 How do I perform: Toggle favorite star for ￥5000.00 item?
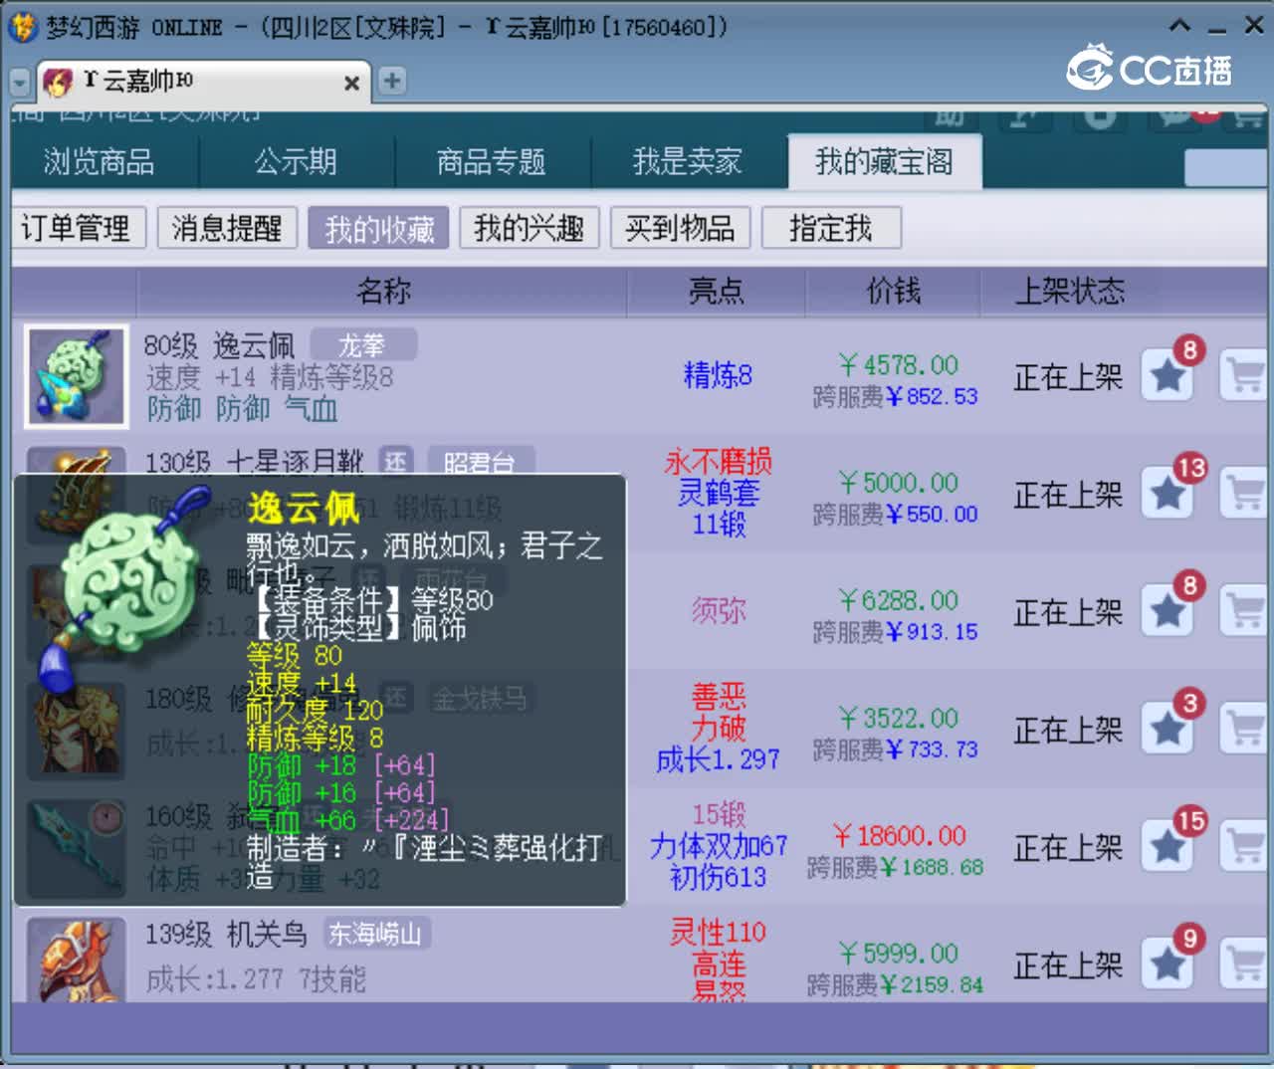(x=1167, y=494)
